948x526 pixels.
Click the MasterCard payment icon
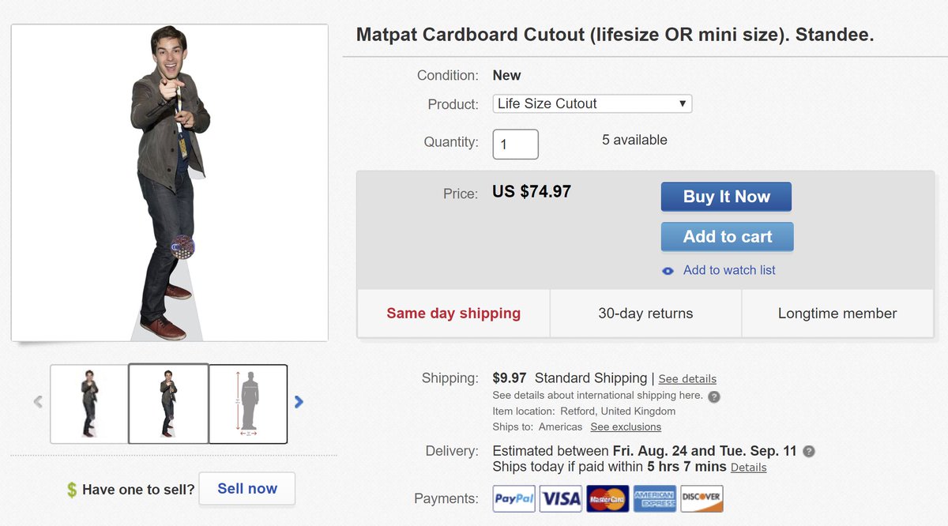608,498
